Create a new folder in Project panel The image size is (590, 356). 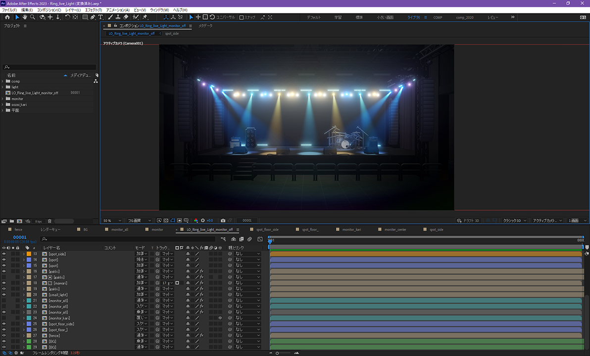pos(12,222)
